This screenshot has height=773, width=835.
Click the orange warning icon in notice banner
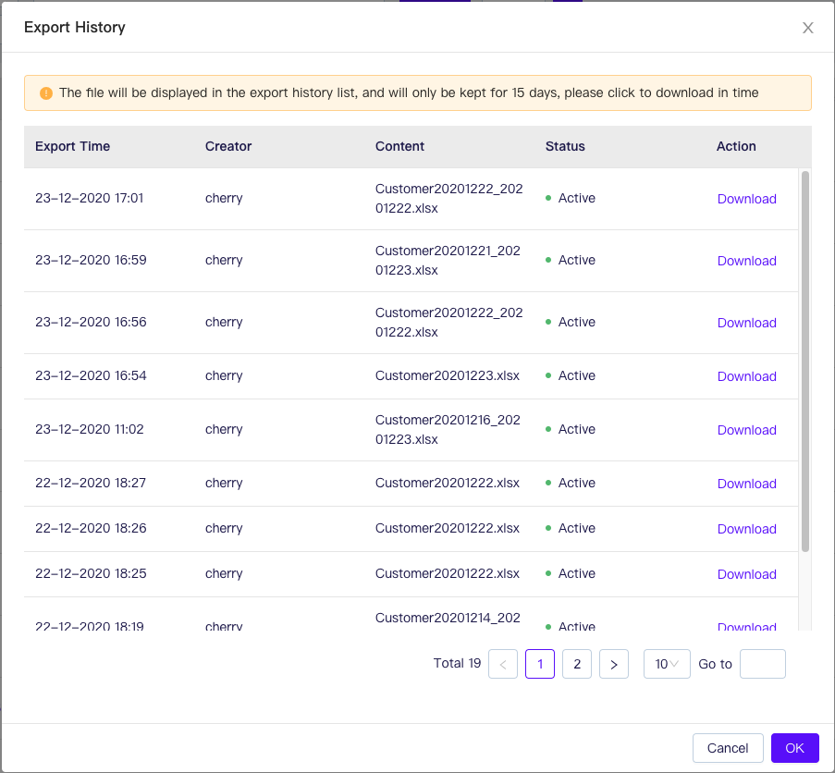(46, 93)
